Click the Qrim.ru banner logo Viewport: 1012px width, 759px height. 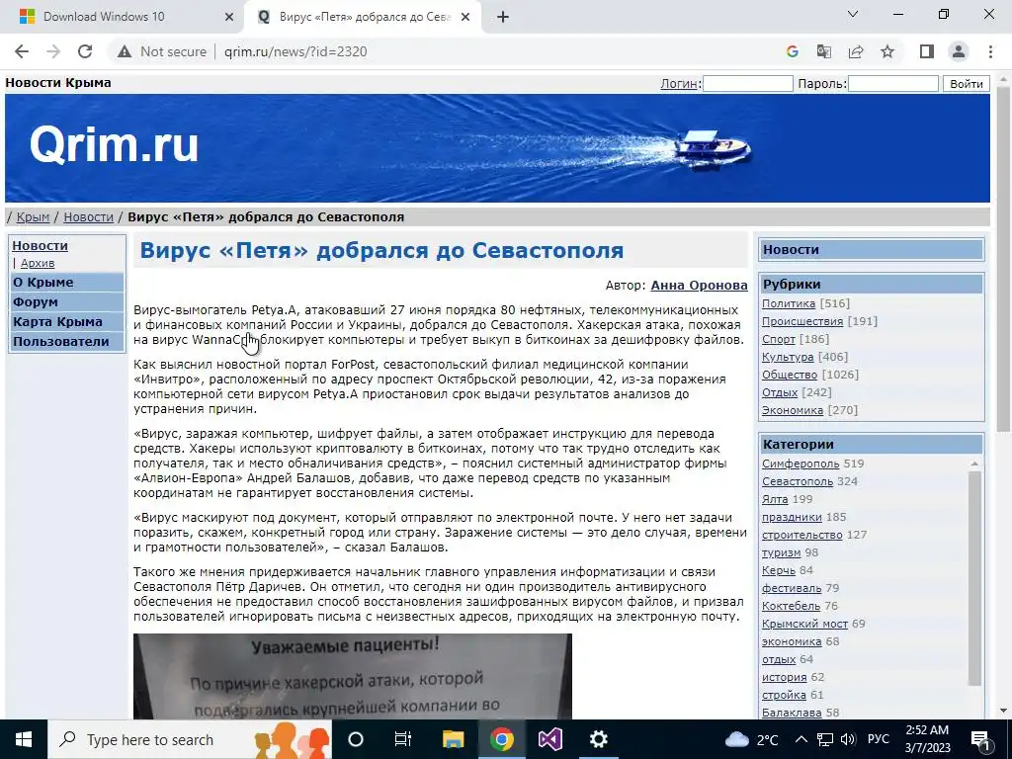114,144
